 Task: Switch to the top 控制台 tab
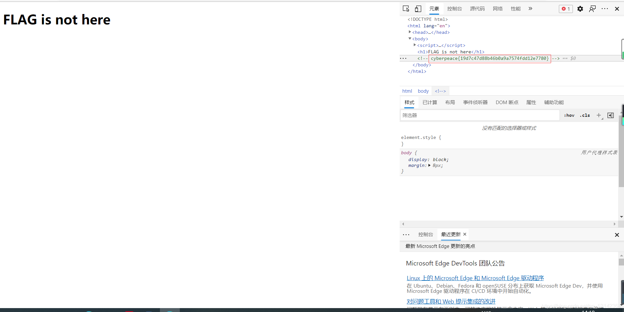point(455,9)
